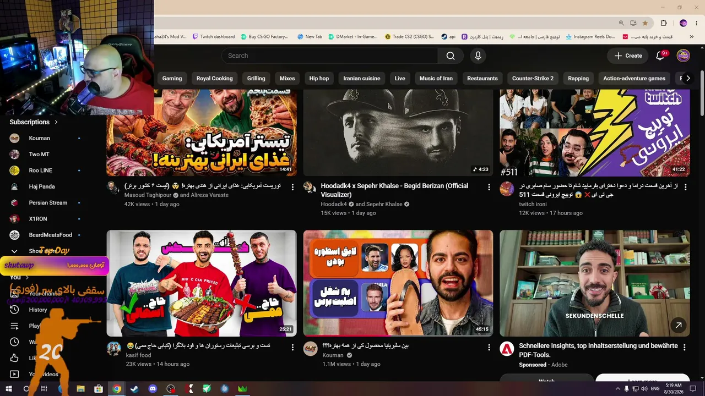Select the Live chip
Screen dimensions: 705x396
coord(400,78)
